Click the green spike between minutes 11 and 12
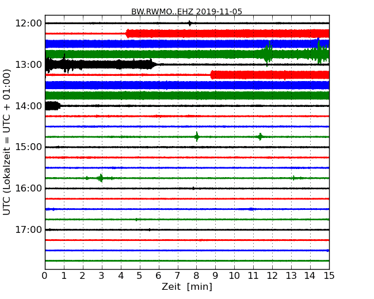 (x=260, y=137)
